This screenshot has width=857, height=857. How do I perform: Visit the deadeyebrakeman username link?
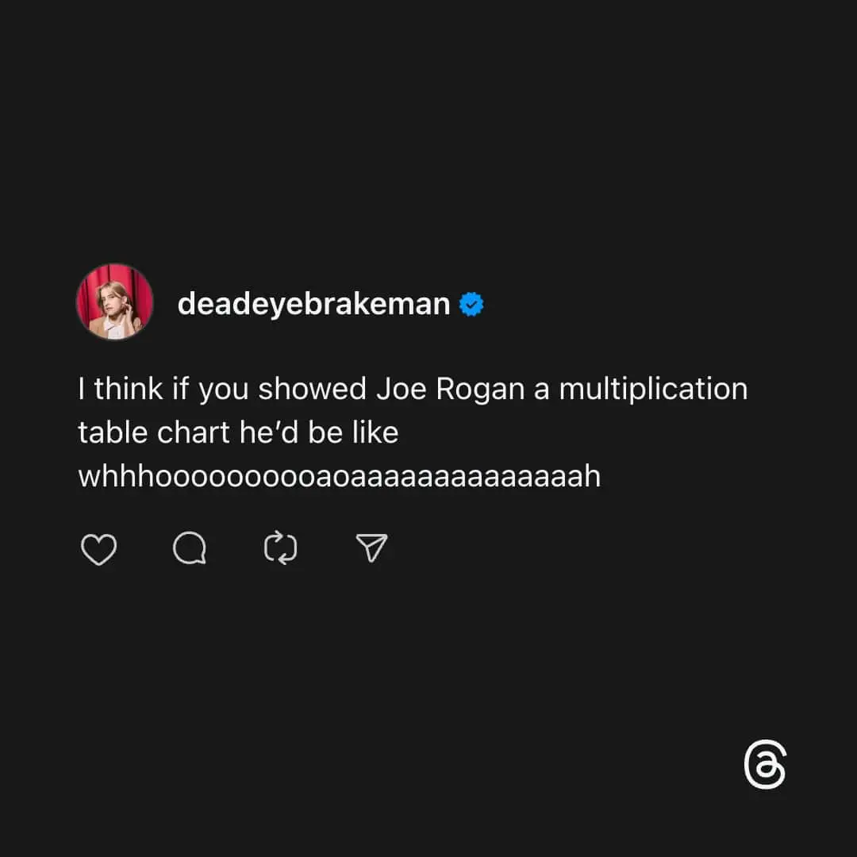pos(313,304)
